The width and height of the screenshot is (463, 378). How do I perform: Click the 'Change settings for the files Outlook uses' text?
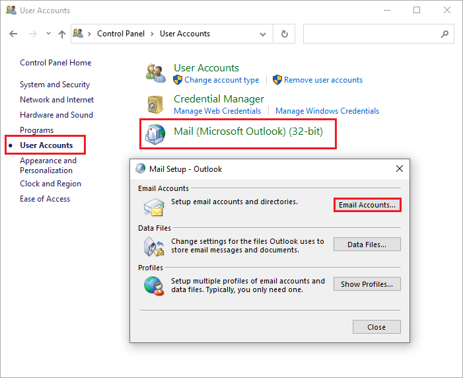point(248,246)
